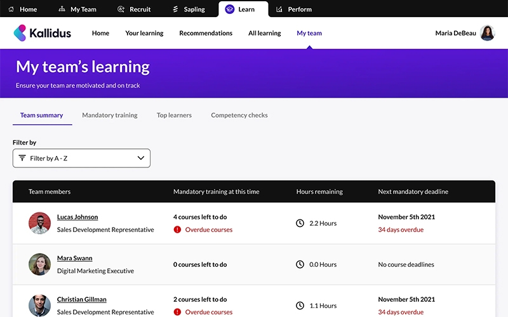The image size is (508, 317).
Task: Click the Perform chart icon
Action: coord(279,10)
